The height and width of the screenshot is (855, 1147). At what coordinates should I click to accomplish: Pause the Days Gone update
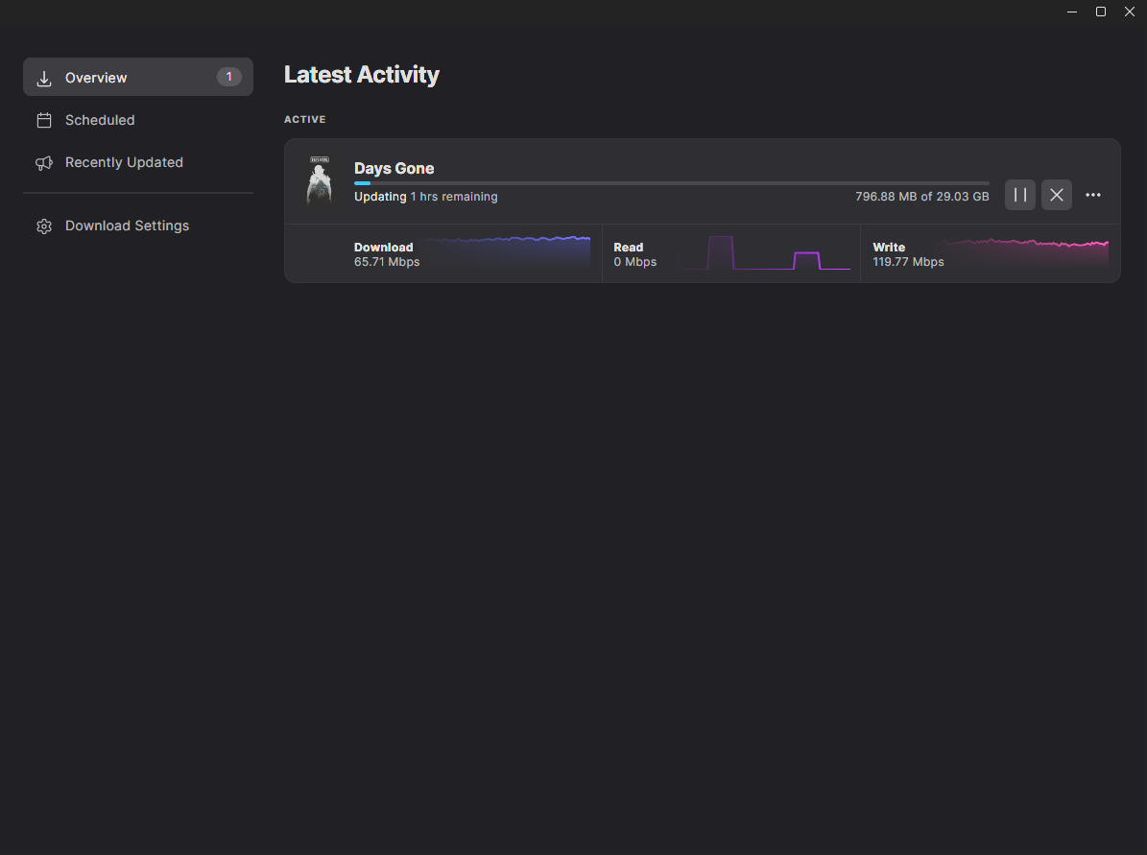point(1019,195)
